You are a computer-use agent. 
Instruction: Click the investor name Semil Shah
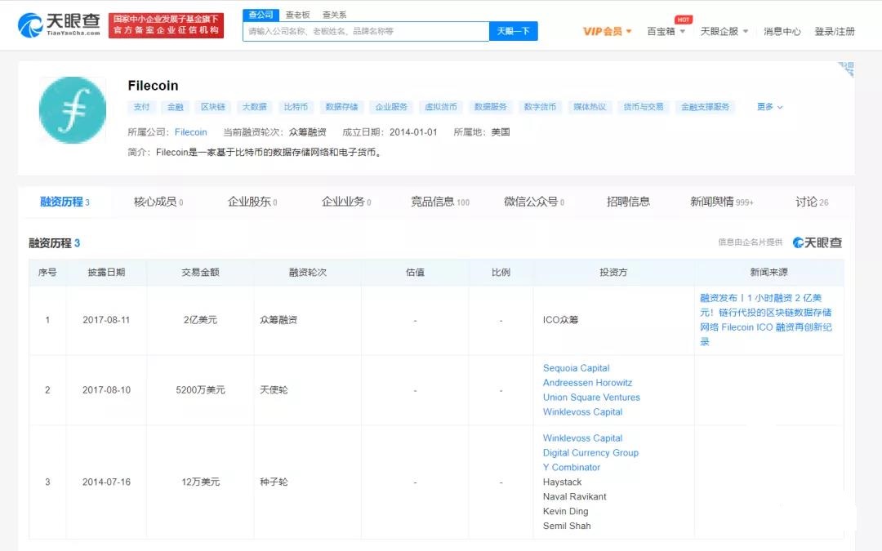567,527
